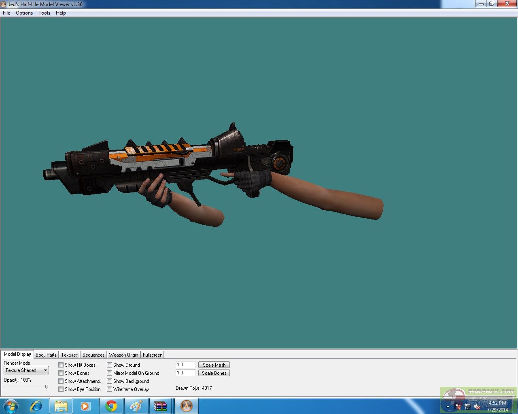Click the Scale Mesh button
The image size is (518, 414).
[x=214, y=365]
